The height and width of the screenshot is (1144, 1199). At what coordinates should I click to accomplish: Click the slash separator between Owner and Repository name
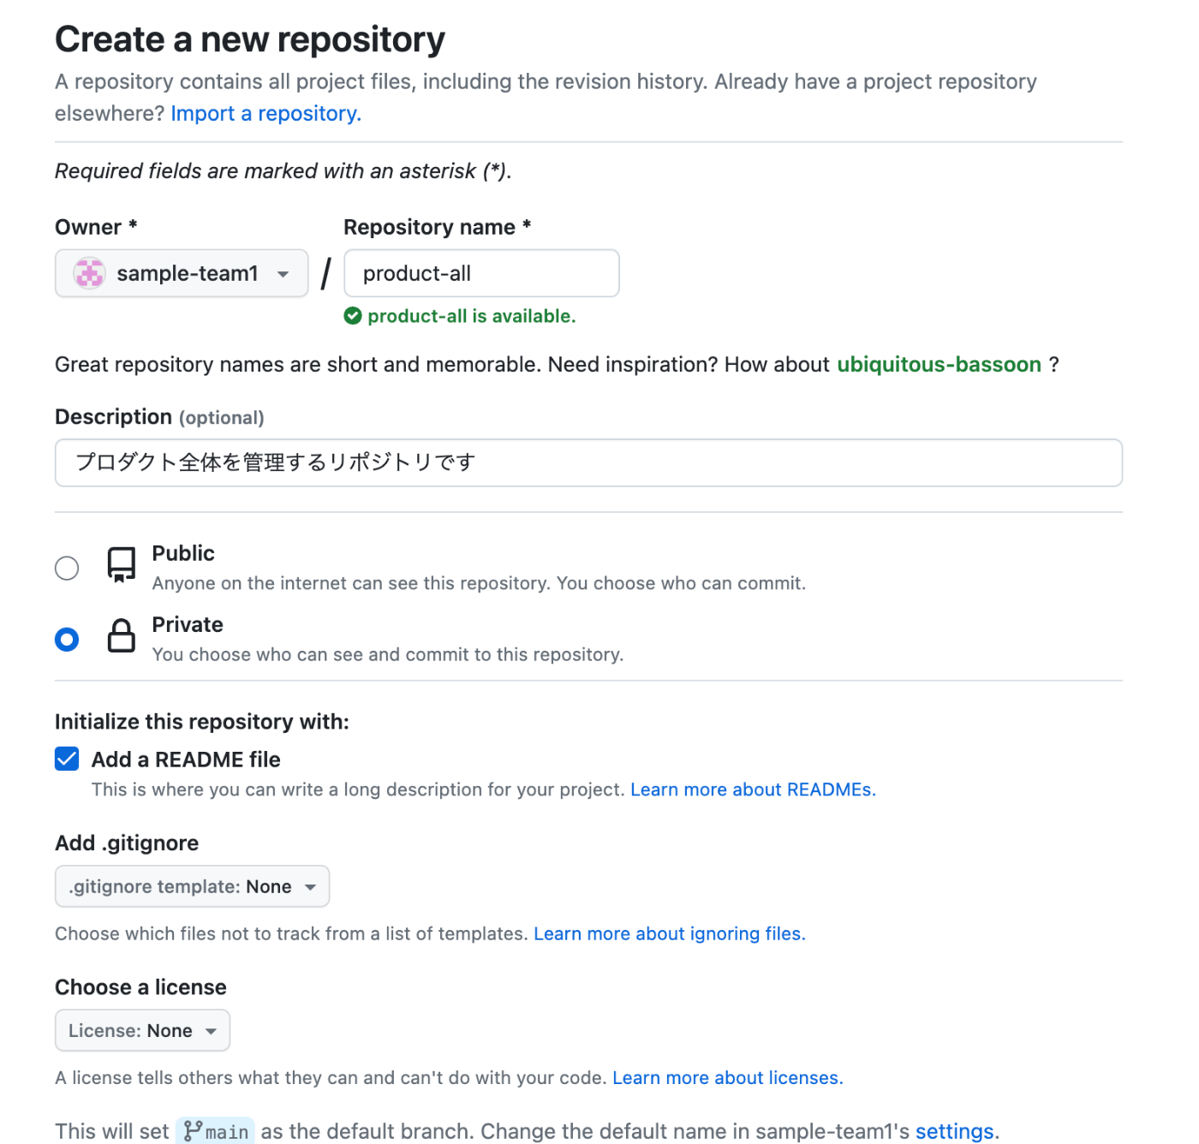coord(325,273)
